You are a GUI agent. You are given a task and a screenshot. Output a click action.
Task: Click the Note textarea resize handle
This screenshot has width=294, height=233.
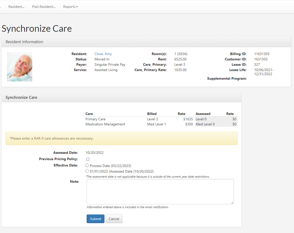(x=232, y=203)
